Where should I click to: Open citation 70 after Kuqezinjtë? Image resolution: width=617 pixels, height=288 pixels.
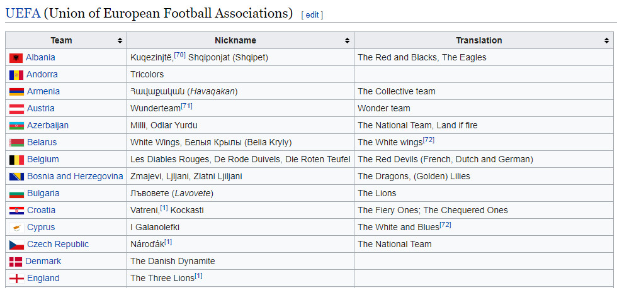(180, 55)
